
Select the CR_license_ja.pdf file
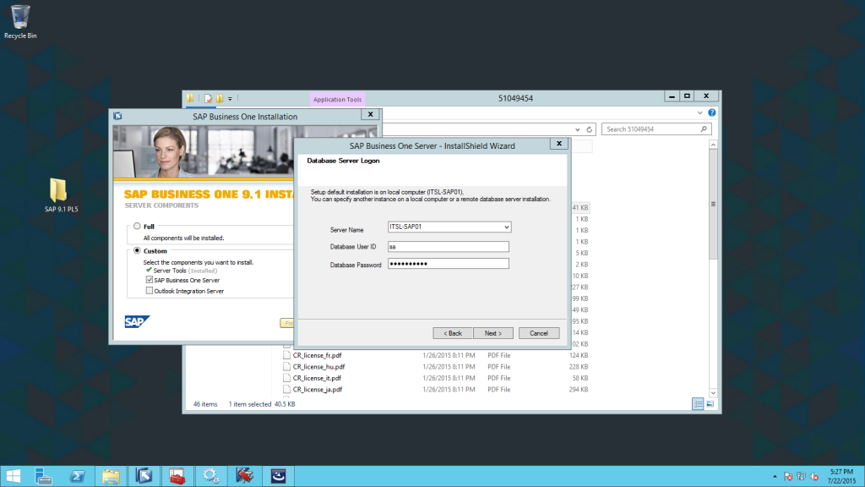[x=318, y=389]
